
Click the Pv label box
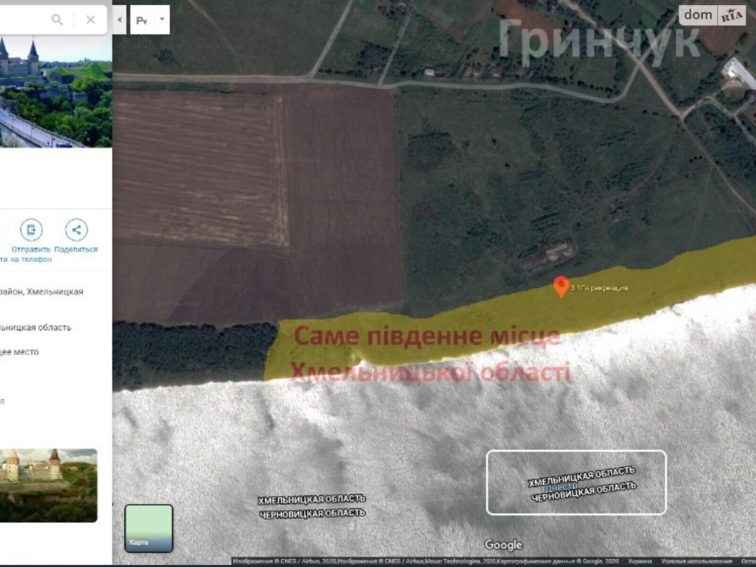(x=142, y=20)
